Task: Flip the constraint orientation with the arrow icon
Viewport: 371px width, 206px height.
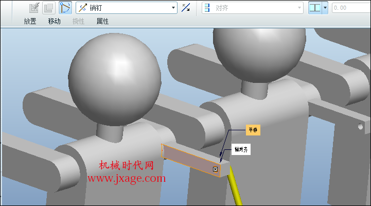Action: (x=186, y=8)
